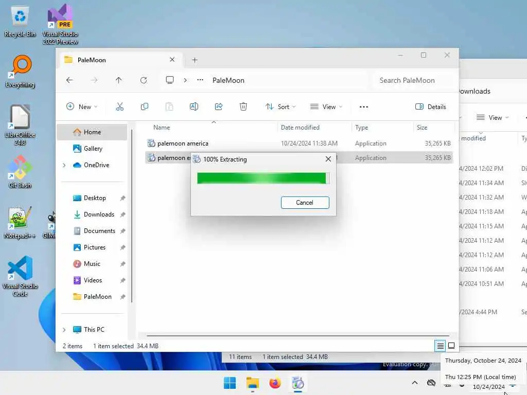Click the Pale Moon installer taskbar icon

pos(298,383)
